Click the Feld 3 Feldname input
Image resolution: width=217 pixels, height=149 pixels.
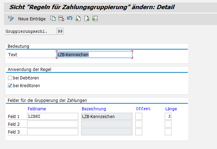click(52, 132)
